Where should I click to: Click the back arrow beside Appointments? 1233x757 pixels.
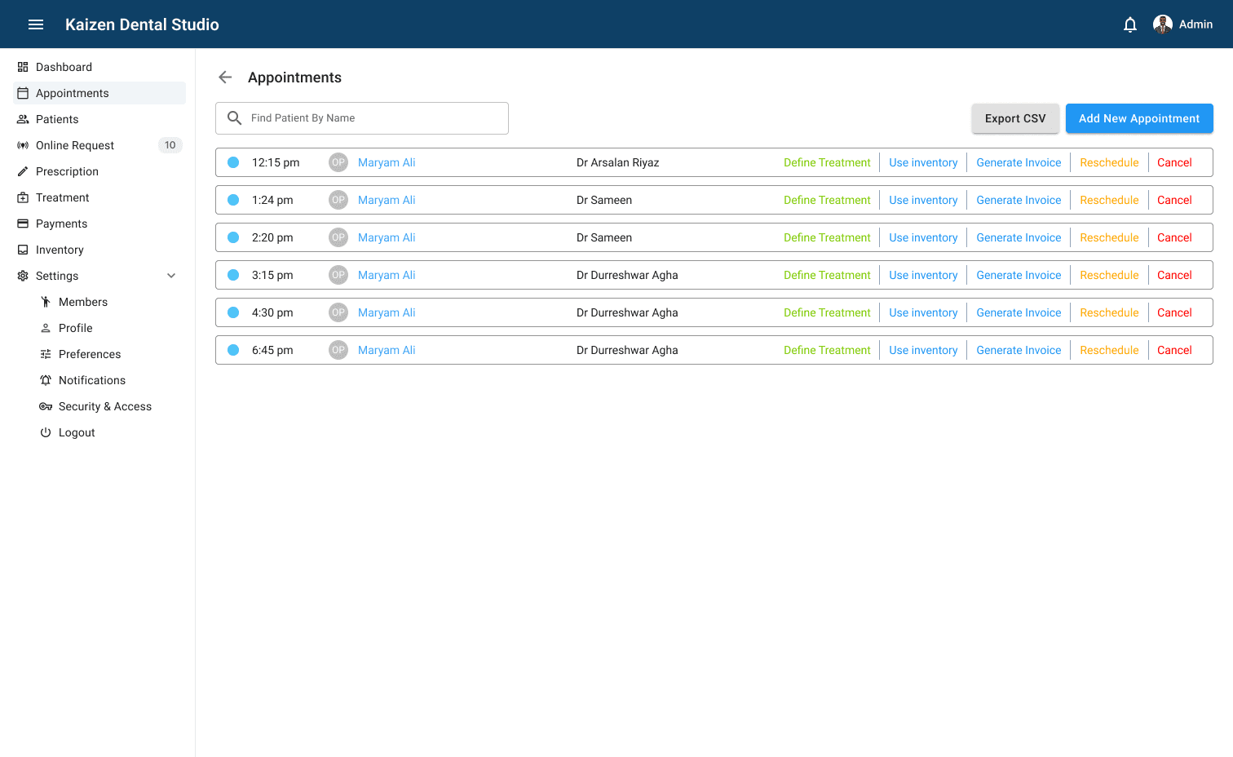(226, 77)
